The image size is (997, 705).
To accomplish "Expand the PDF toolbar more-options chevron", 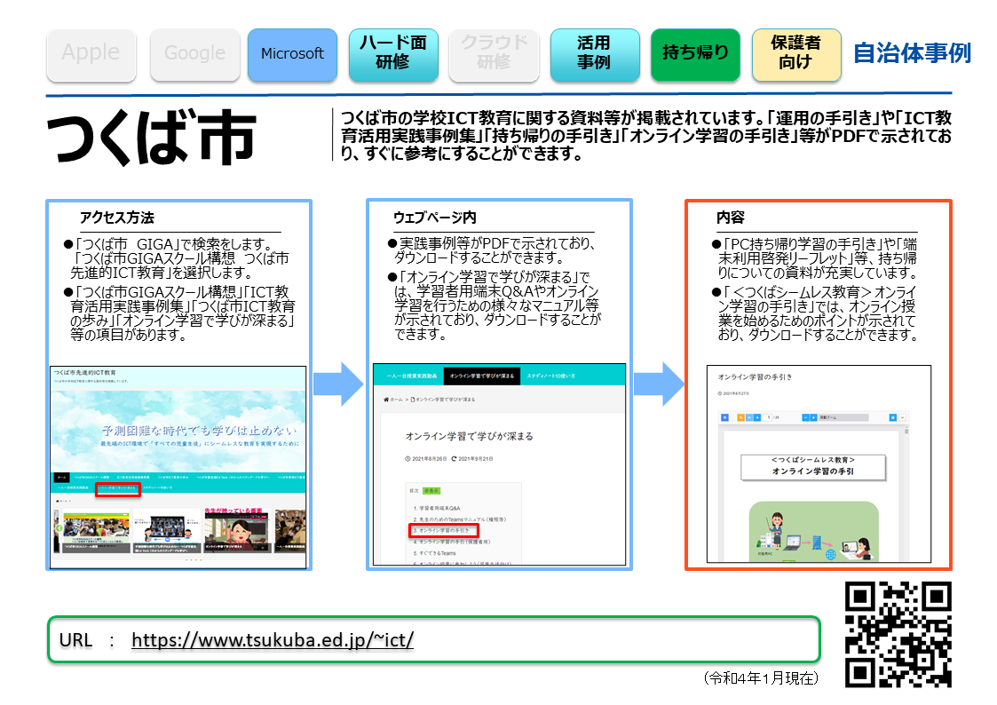I will click(902, 417).
